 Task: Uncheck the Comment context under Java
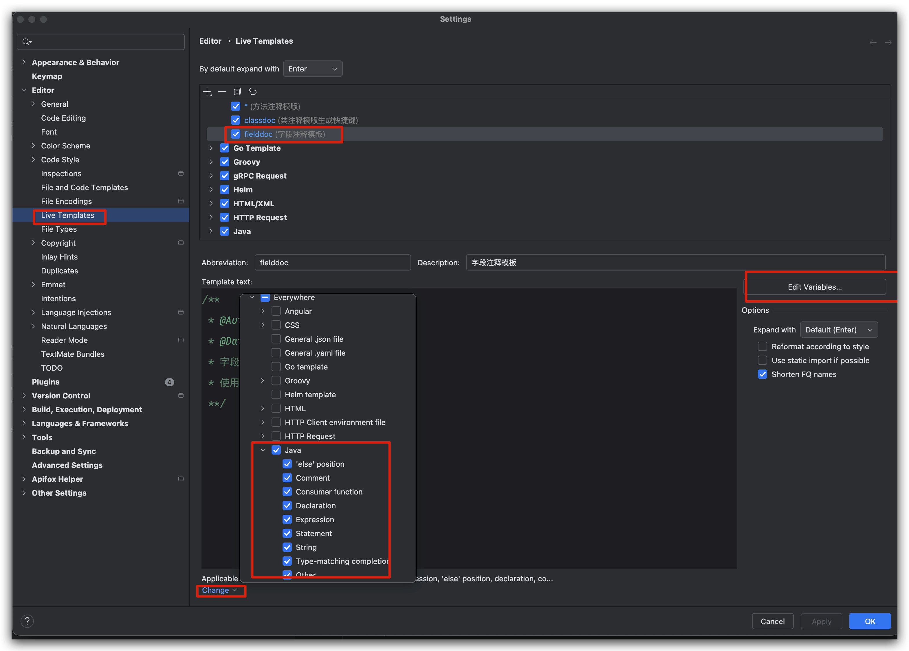(x=287, y=478)
